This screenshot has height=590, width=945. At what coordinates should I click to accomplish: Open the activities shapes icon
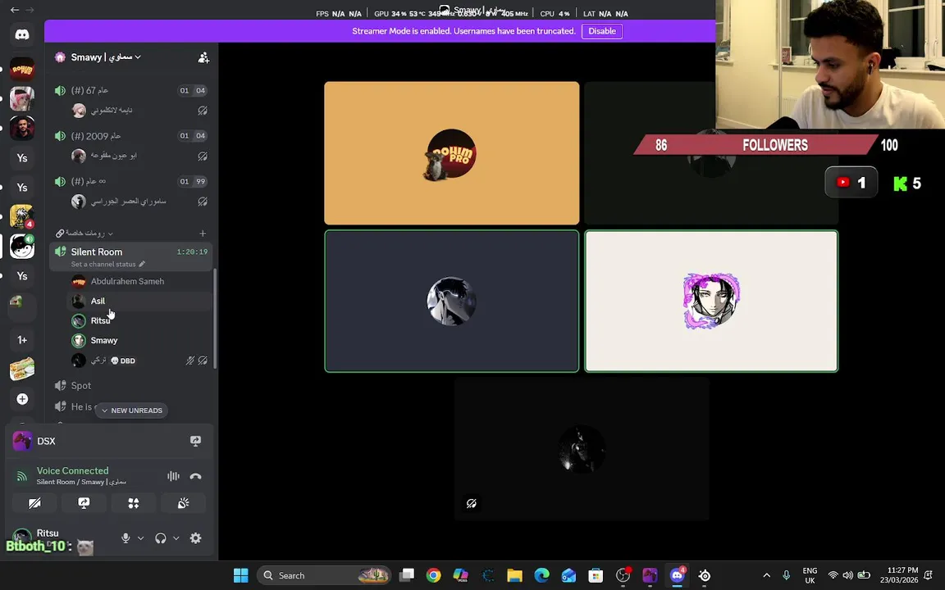(x=134, y=503)
